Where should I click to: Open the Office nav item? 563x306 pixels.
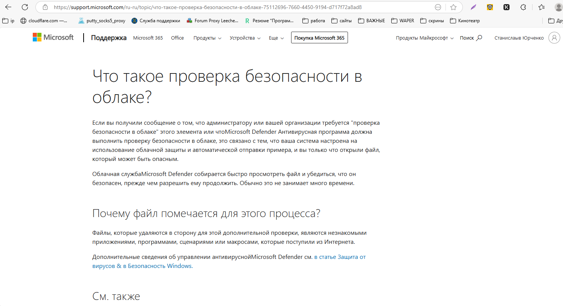click(x=177, y=38)
